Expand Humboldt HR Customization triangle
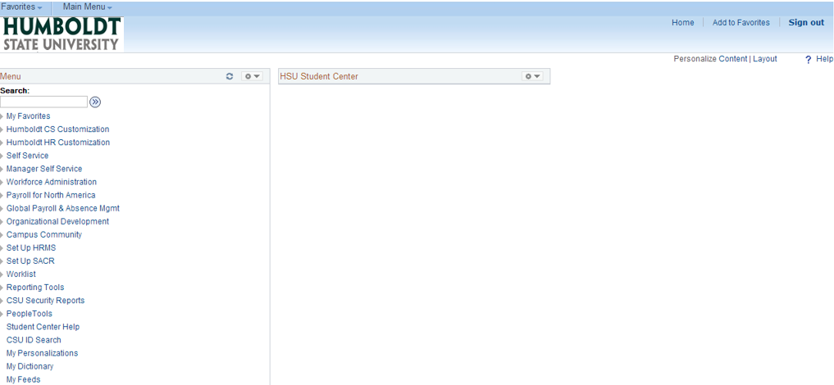The width and height of the screenshot is (834, 385). coord(2,143)
